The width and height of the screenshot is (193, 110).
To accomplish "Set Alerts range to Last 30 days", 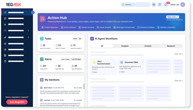I will coord(76,59).
